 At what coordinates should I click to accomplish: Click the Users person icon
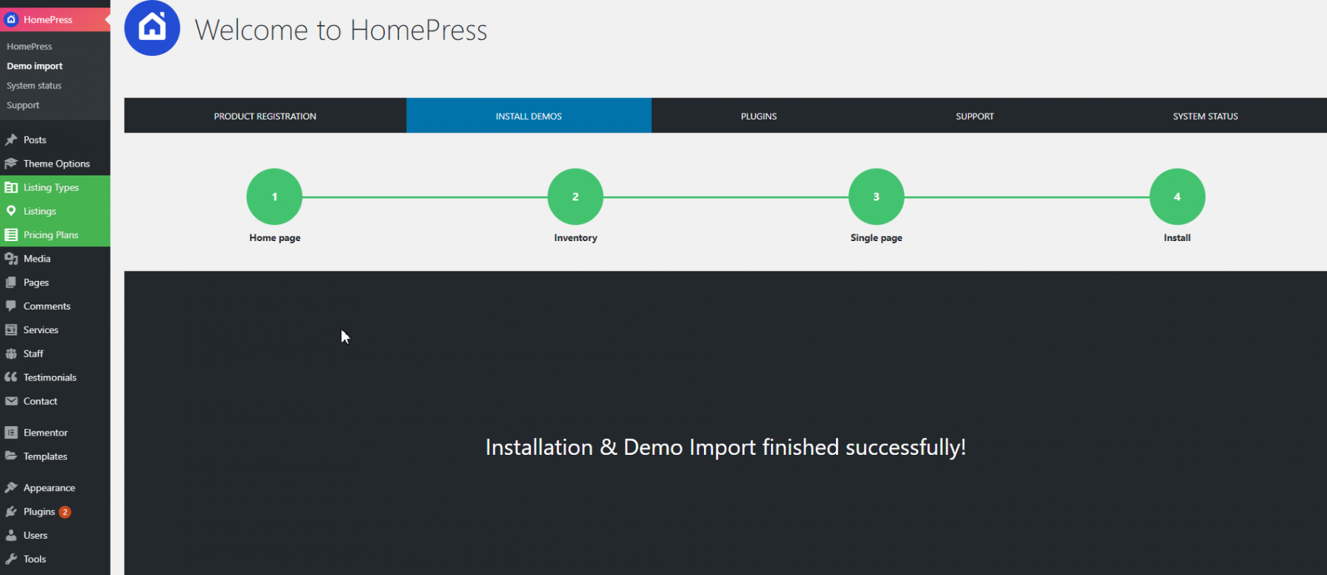pos(11,535)
